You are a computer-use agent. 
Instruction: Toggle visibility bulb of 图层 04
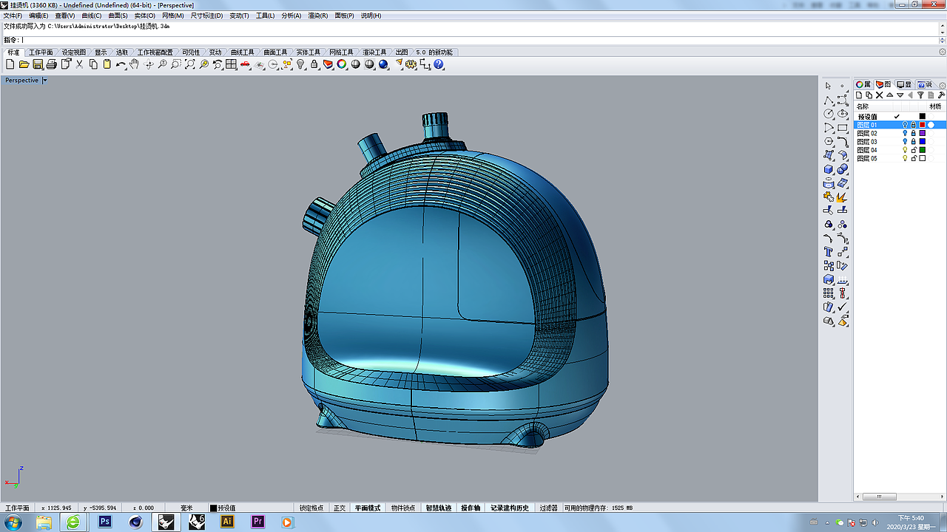pos(905,150)
